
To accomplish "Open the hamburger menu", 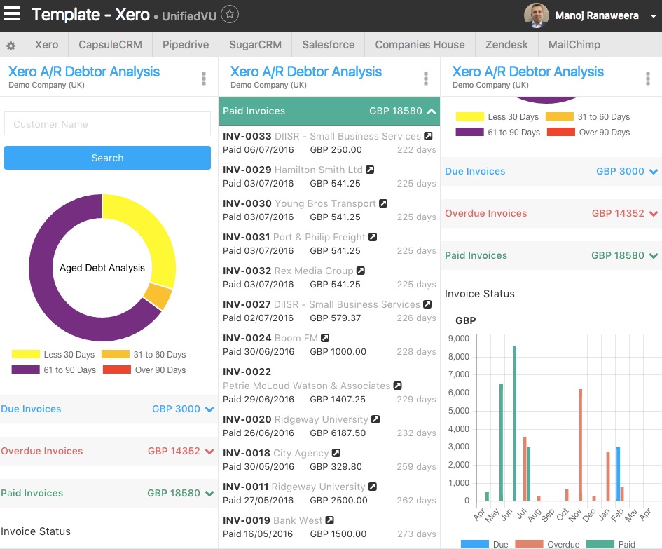I will 12,13.
